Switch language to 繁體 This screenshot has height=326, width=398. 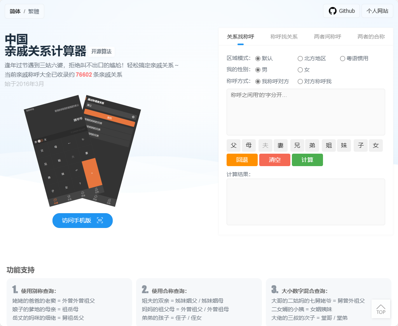[33, 11]
